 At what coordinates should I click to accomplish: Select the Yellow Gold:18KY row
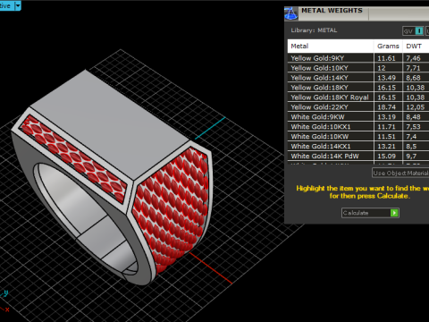point(358,88)
